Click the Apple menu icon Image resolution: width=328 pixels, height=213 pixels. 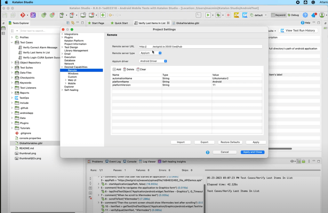point(6,2)
